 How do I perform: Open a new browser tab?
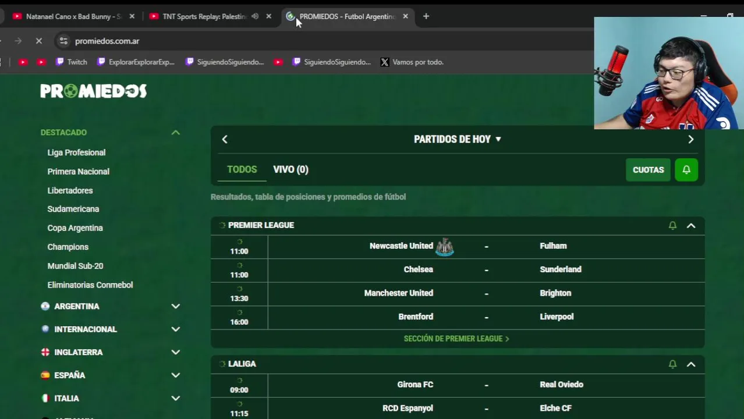426,16
